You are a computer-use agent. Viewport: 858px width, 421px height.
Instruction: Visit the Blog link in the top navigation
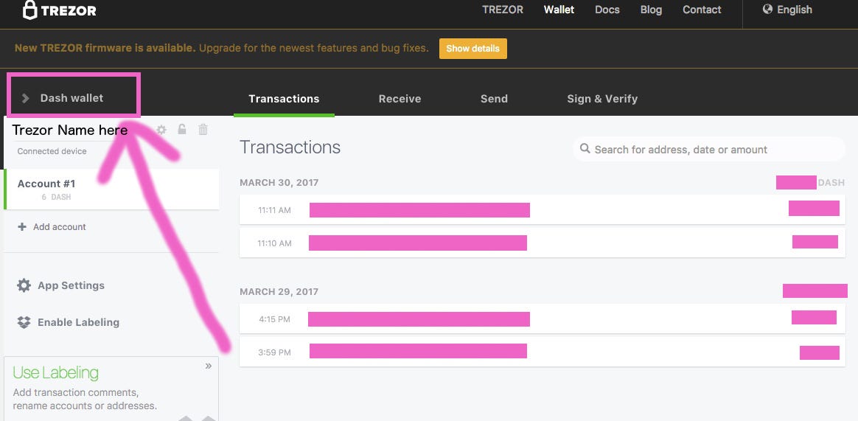[x=651, y=10]
